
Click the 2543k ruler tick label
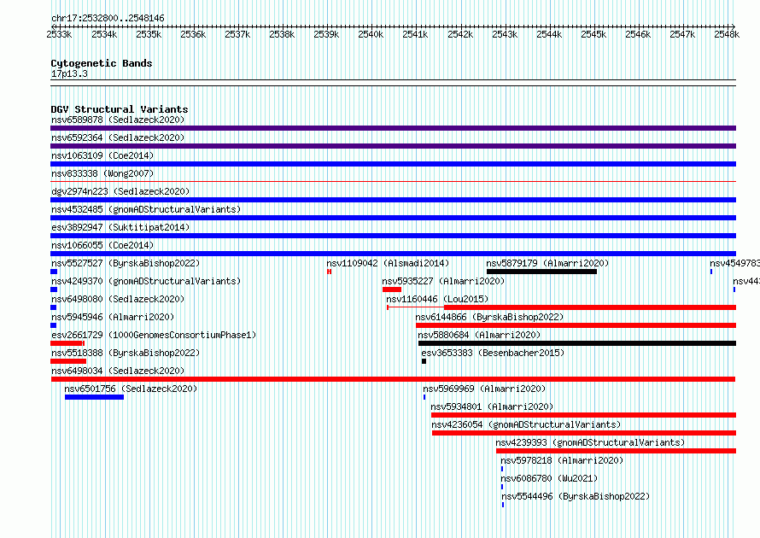[x=505, y=34]
